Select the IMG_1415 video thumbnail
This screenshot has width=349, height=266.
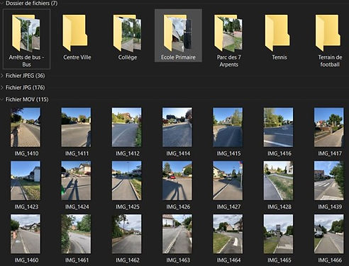click(x=228, y=127)
